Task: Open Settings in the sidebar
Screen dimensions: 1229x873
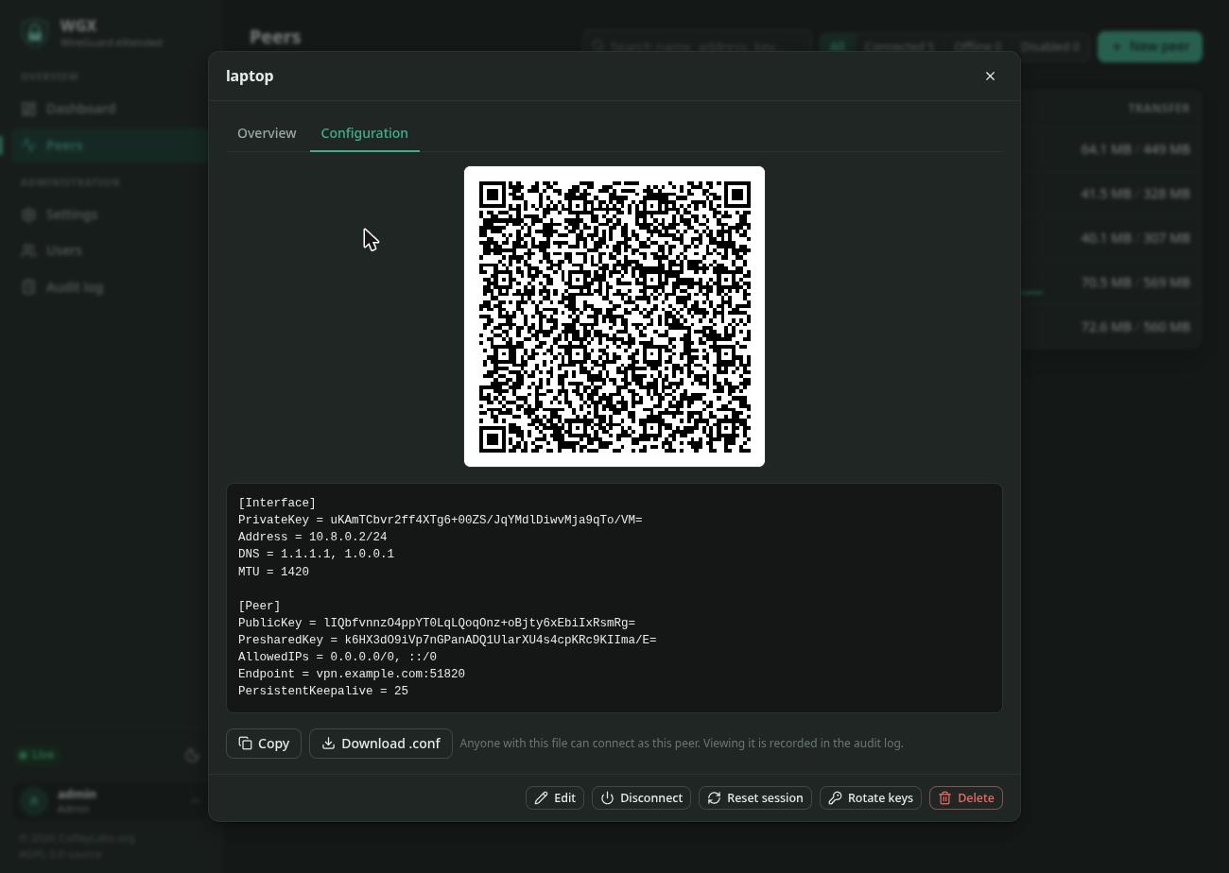Action: (x=110, y=214)
